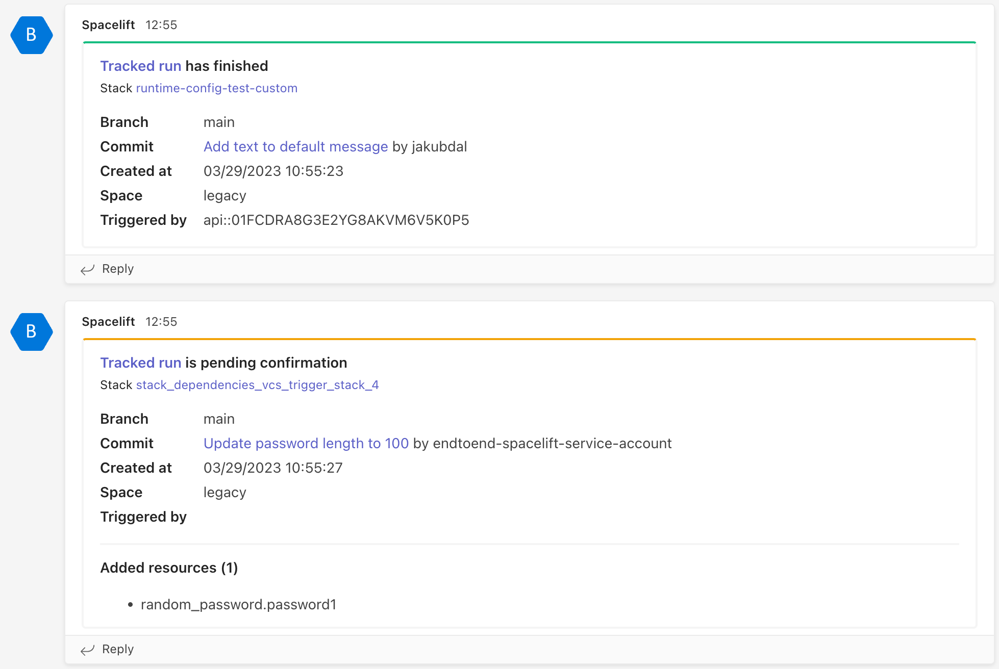Click Added resources (1) heading
The height and width of the screenshot is (669, 999).
169,568
